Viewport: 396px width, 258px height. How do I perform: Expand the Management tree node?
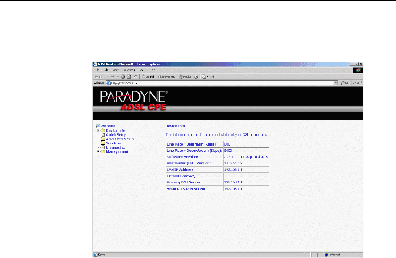pyautogui.click(x=98, y=152)
